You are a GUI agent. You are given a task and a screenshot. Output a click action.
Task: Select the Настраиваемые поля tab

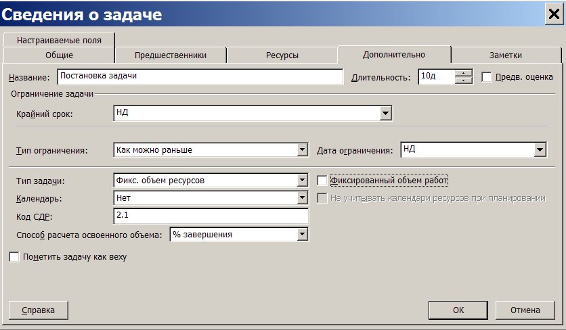(59, 40)
